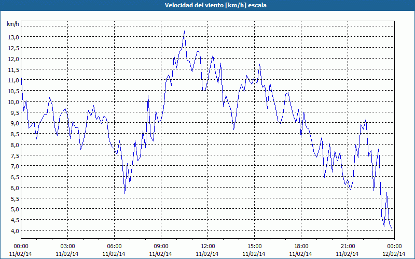Click the 11,0 y-axis value
The image size is (415, 259).
coord(13,80)
